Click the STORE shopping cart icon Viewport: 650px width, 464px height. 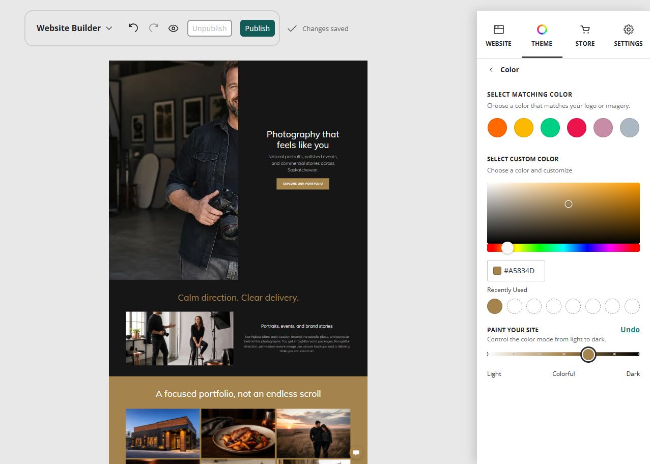pyautogui.click(x=585, y=30)
